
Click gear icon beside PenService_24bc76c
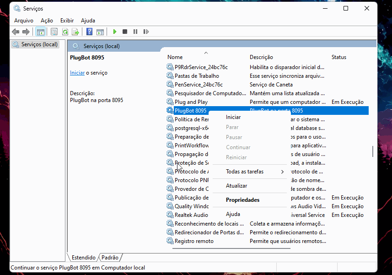tap(170, 85)
